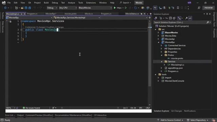
Task: Open the File menu
Action: point(9,3)
